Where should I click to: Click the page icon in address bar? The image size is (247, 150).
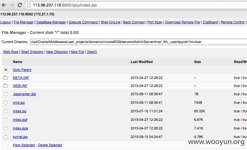coord(29,5)
